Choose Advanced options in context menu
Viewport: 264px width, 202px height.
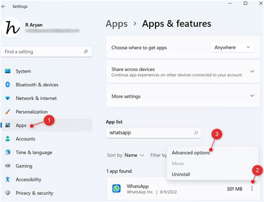[x=190, y=153]
